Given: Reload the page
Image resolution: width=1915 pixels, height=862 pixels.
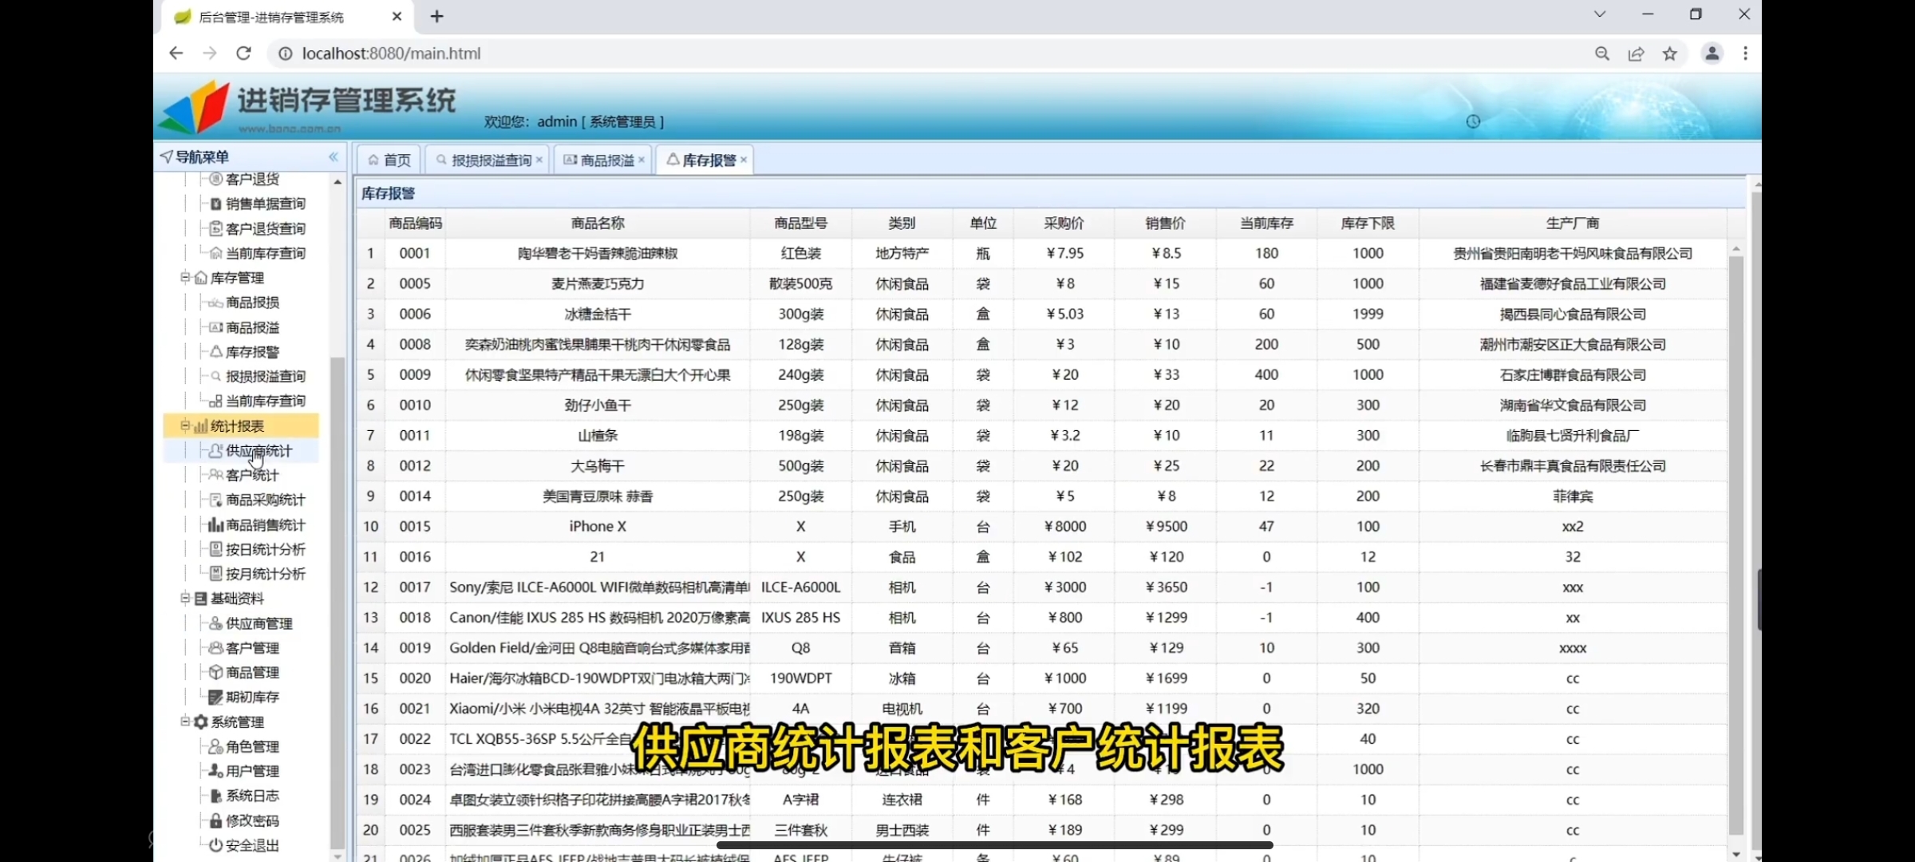Looking at the screenshot, I should pos(243,53).
